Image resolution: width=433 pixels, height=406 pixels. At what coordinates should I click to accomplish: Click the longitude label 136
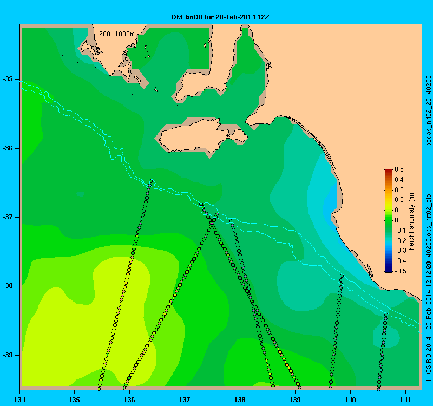(x=129, y=400)
